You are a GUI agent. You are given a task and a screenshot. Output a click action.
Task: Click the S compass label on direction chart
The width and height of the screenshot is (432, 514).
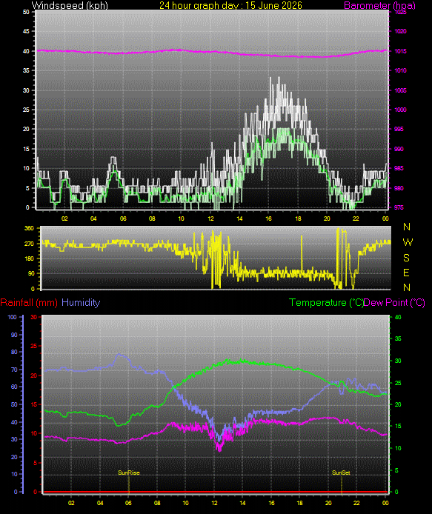coord(406,258)
